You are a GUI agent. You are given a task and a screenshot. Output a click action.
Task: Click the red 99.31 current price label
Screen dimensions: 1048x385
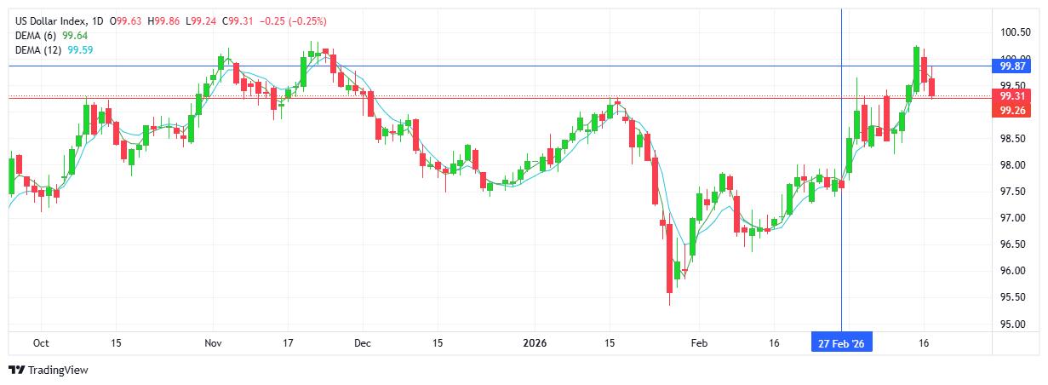[x=1011, y=97]
